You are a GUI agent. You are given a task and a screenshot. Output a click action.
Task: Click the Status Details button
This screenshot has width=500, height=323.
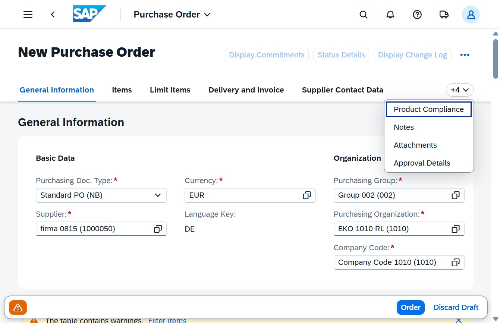click(x=341, y=55)
